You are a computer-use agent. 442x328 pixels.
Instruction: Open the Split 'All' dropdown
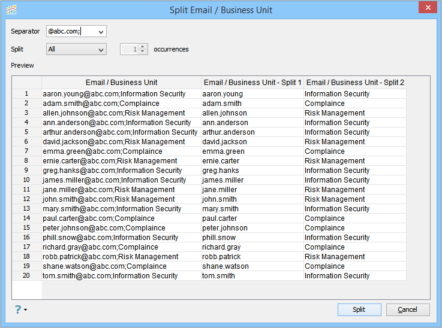(x=76, y=49)
